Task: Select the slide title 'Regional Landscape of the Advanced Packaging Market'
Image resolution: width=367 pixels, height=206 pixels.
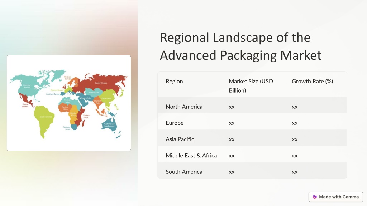Action: click(240, 46)
